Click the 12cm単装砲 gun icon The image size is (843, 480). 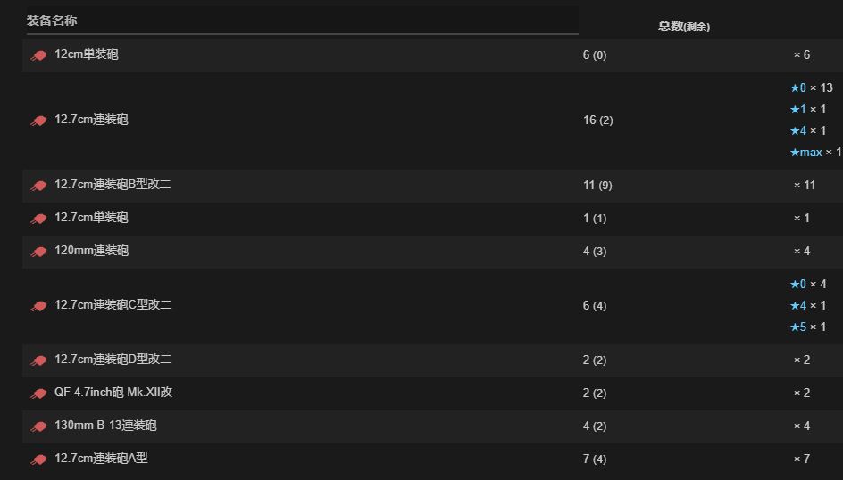[38, 55]
